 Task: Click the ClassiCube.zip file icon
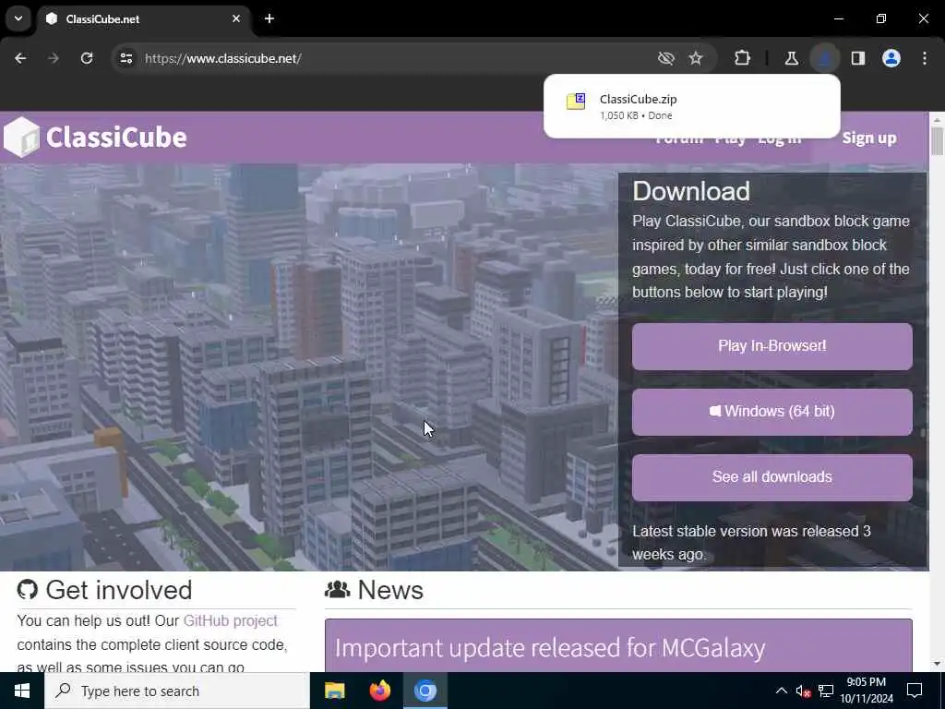pyautogui.click(x=576, y=102)
